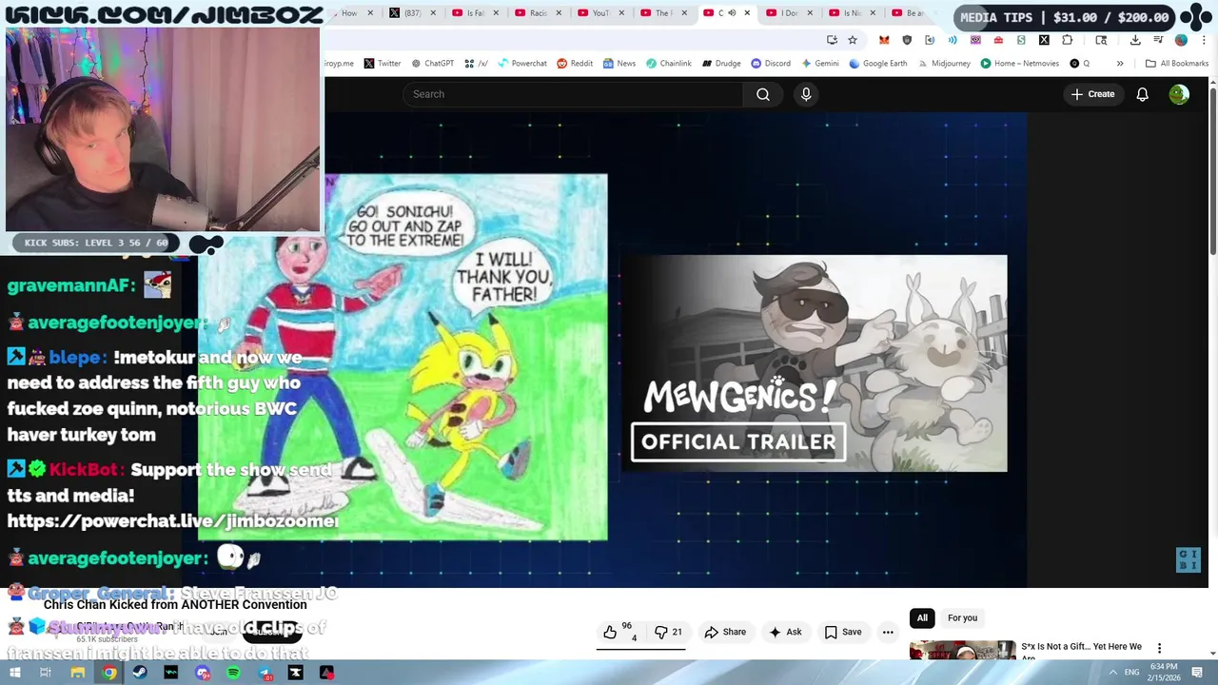Open the X extension icon in toolbar
This screenshot has height=685, width=1218.
coord(1044,40)
